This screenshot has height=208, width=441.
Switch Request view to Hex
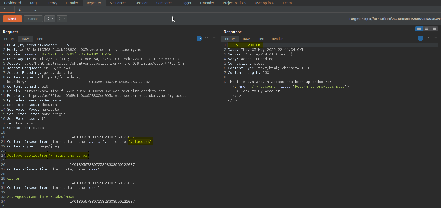click(x=40, y=39)
